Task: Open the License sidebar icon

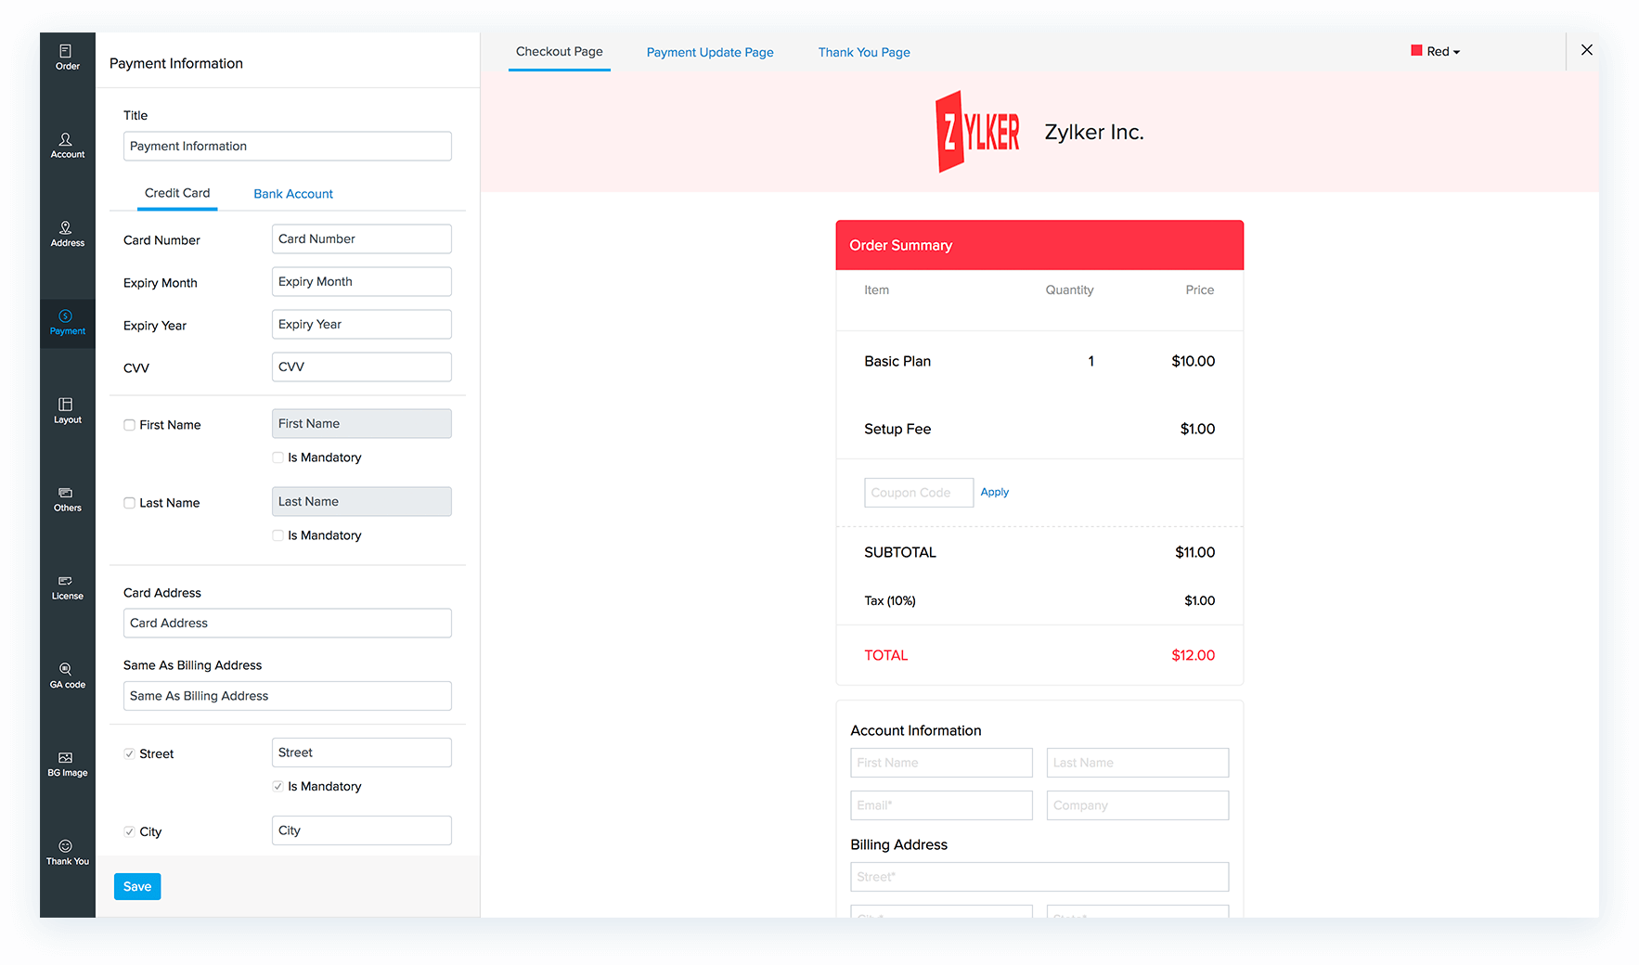Action: [x=67, y=587]
